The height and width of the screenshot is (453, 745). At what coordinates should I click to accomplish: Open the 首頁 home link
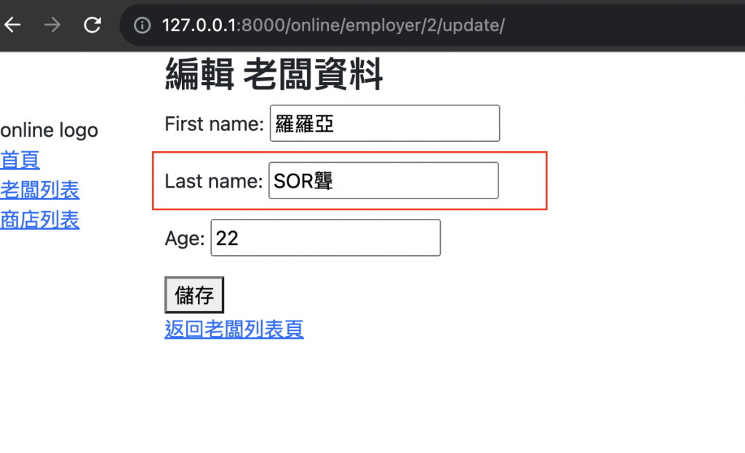[x=20, y=160]
